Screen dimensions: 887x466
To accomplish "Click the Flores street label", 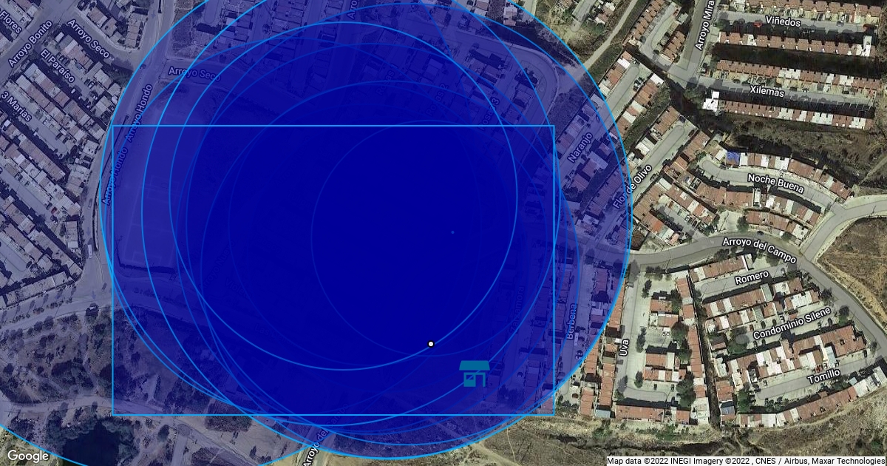I will (13, 14).
